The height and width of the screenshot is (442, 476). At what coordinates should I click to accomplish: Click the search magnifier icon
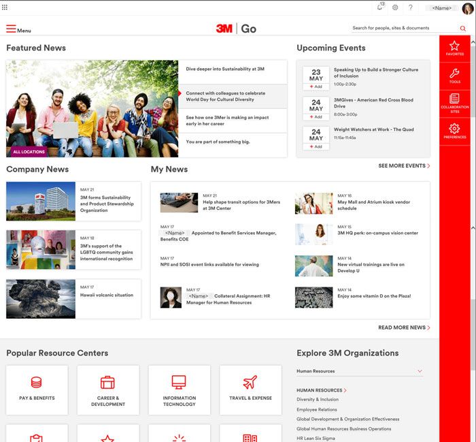pos(462,29)
